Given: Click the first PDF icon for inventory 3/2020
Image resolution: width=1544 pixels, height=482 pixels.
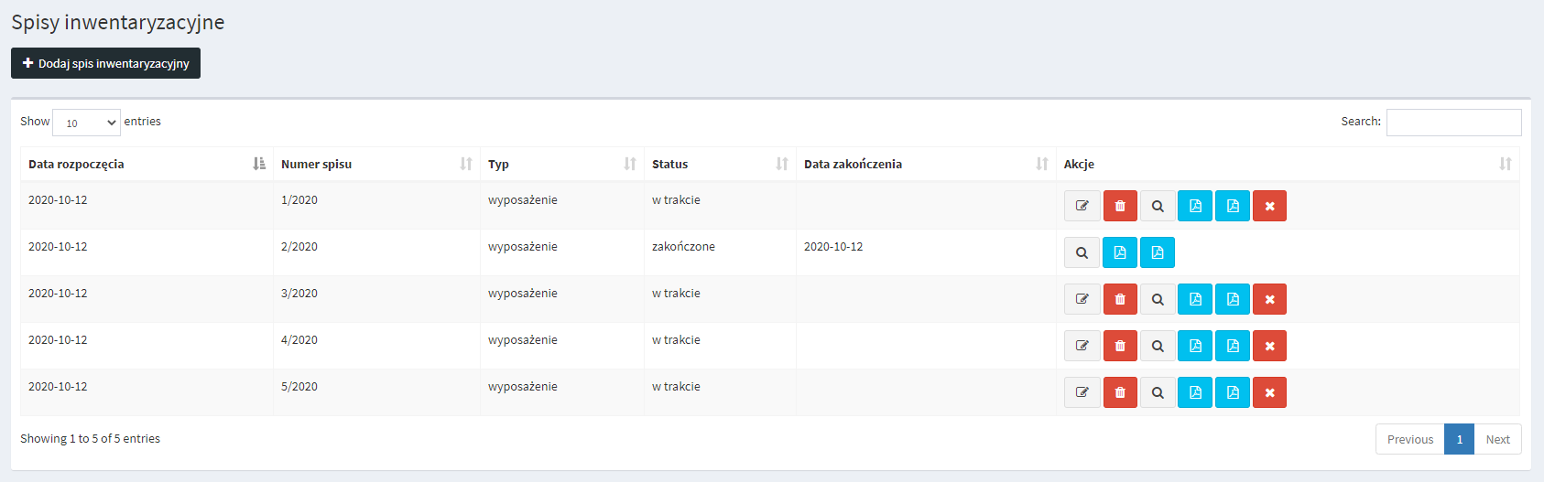Looking at the screenshot, I should [x=1195, y=299].
